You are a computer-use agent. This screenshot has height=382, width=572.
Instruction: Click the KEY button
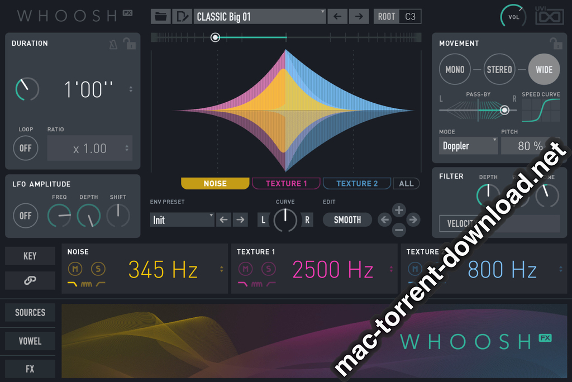tap(30, 256)
